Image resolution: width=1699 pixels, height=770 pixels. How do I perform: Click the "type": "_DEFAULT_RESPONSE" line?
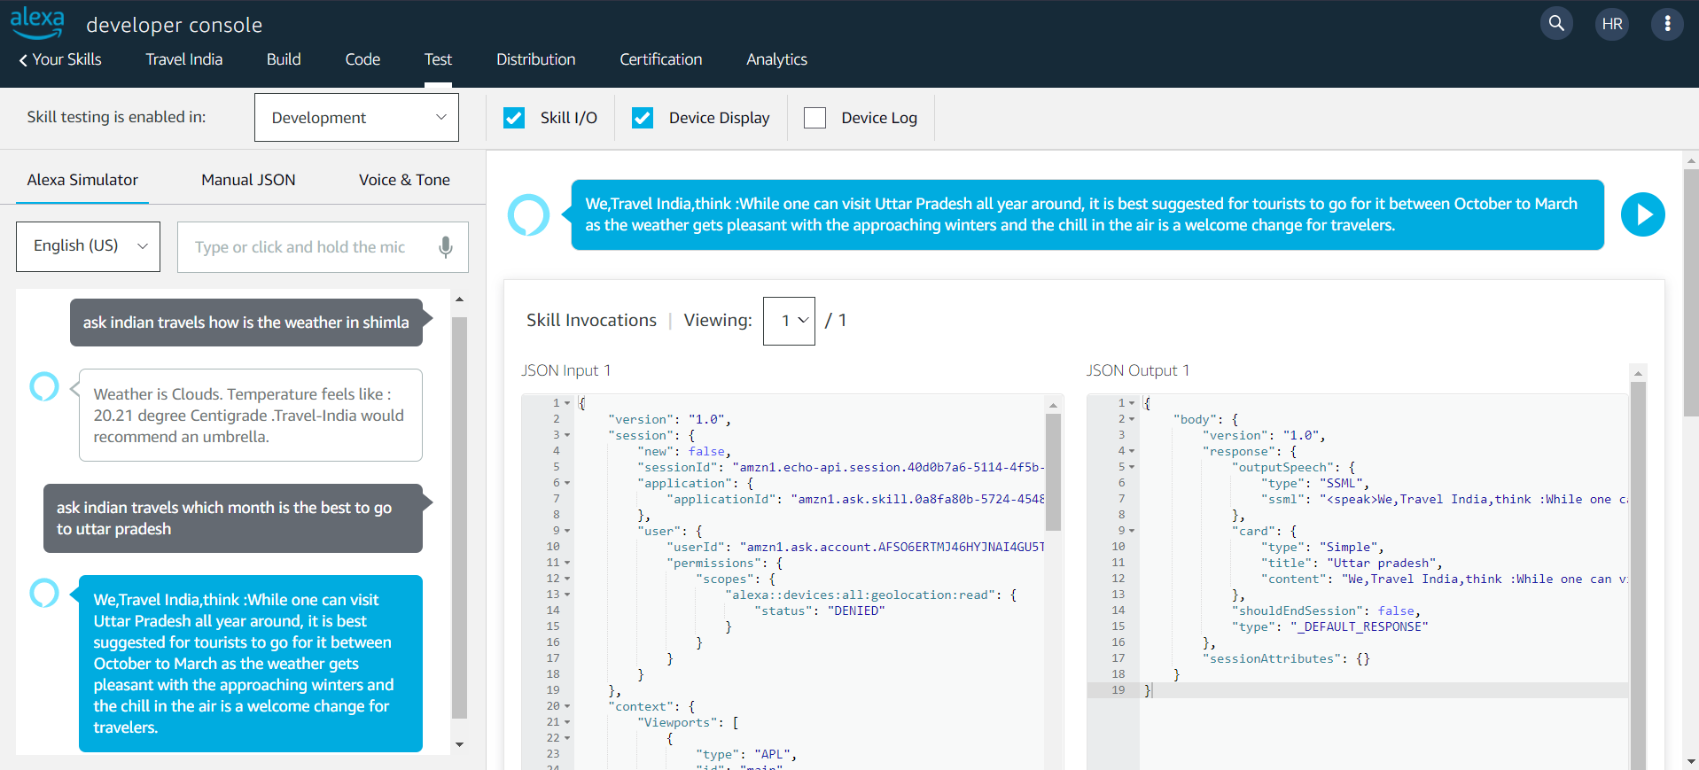point(1329,626)
